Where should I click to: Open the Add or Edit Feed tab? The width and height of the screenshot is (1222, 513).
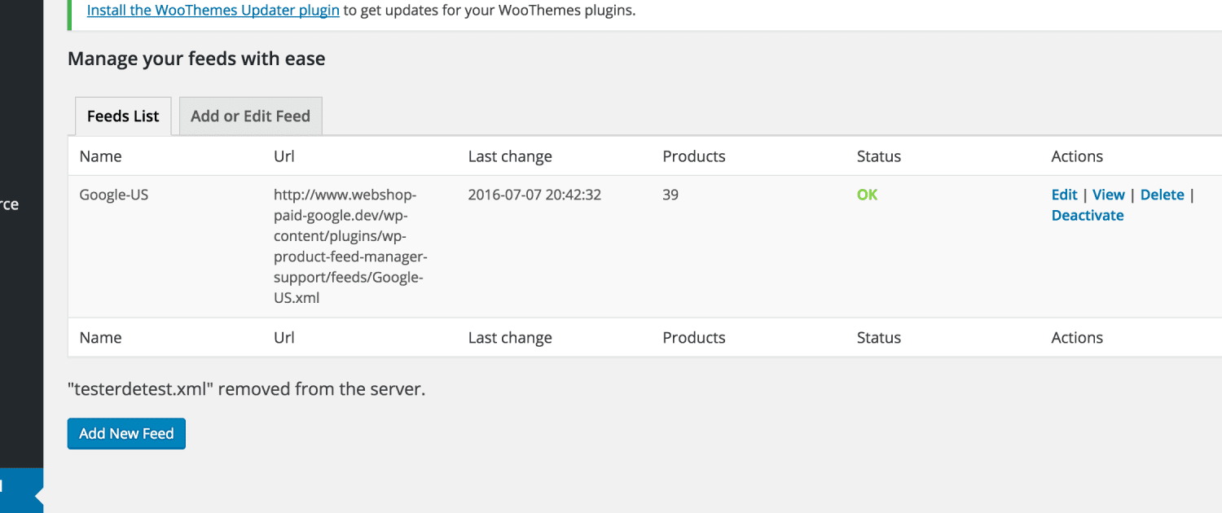[x=250, y=116]
